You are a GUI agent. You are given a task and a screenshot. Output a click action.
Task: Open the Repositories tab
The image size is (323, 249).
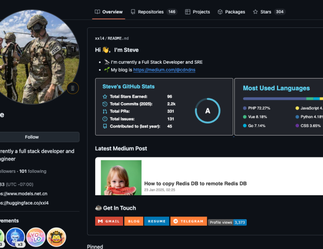click(153, 12)
